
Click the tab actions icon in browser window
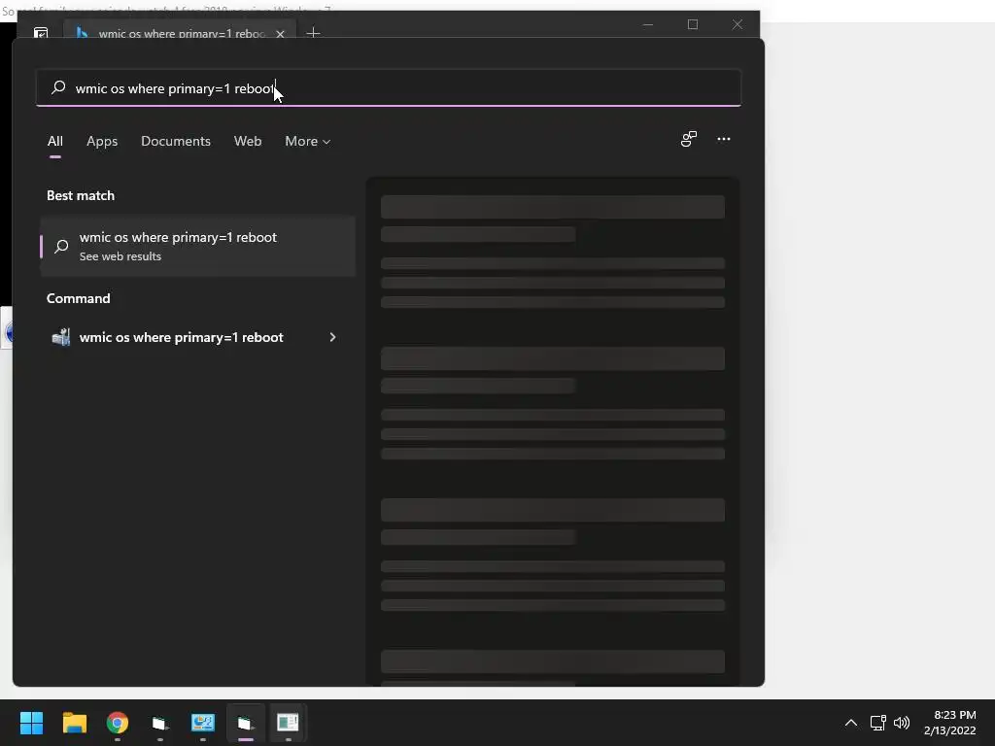pos(41,32)
